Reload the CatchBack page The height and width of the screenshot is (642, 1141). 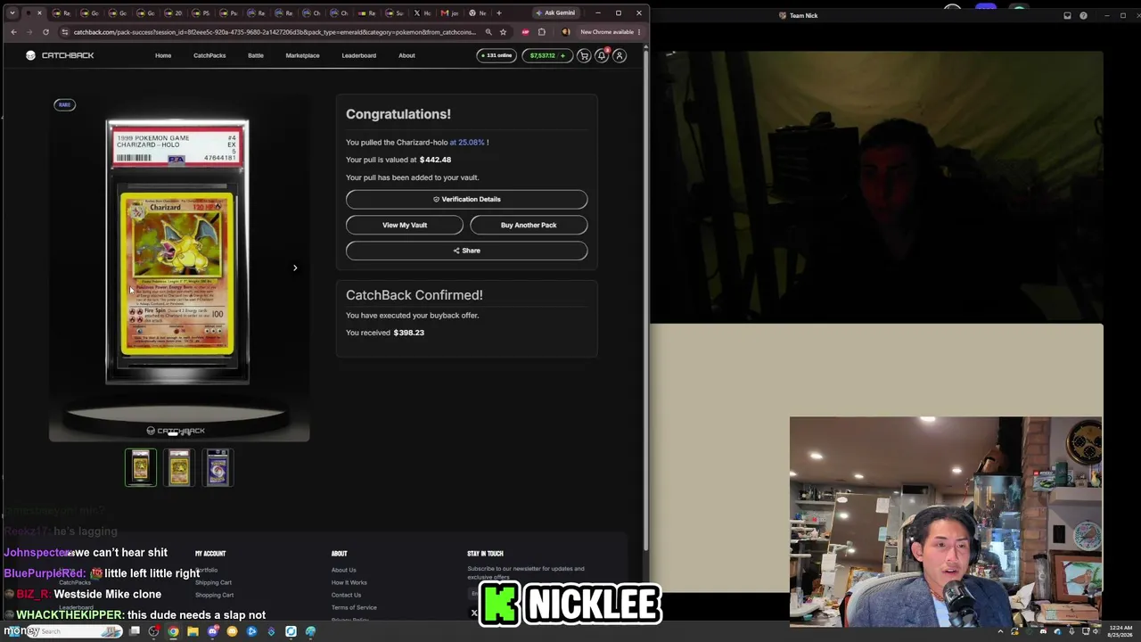point(45,32)
